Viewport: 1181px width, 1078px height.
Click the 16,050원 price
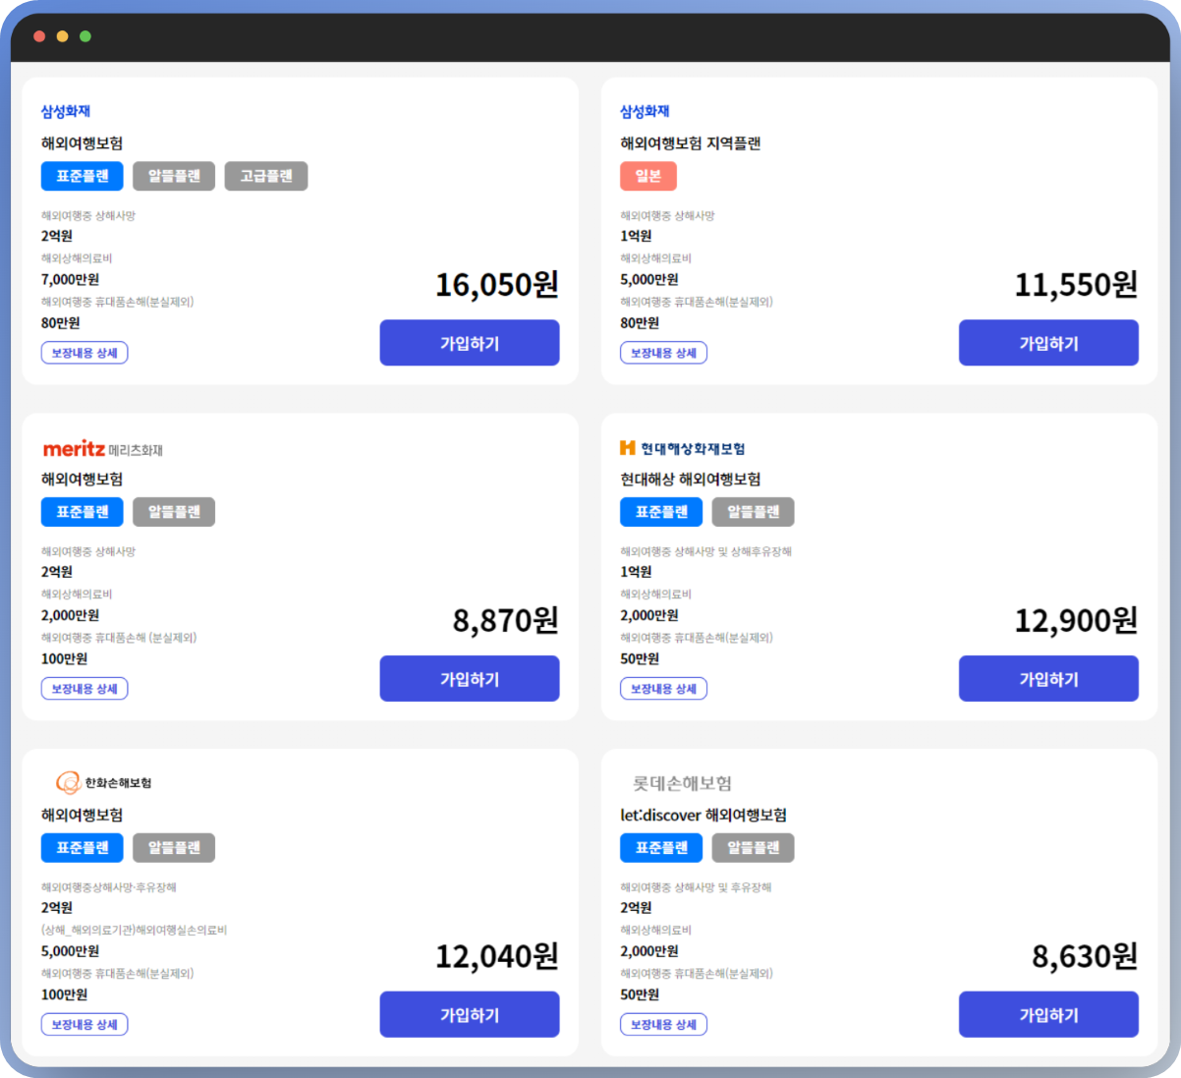pyautogui.click(x=497, y=285)
